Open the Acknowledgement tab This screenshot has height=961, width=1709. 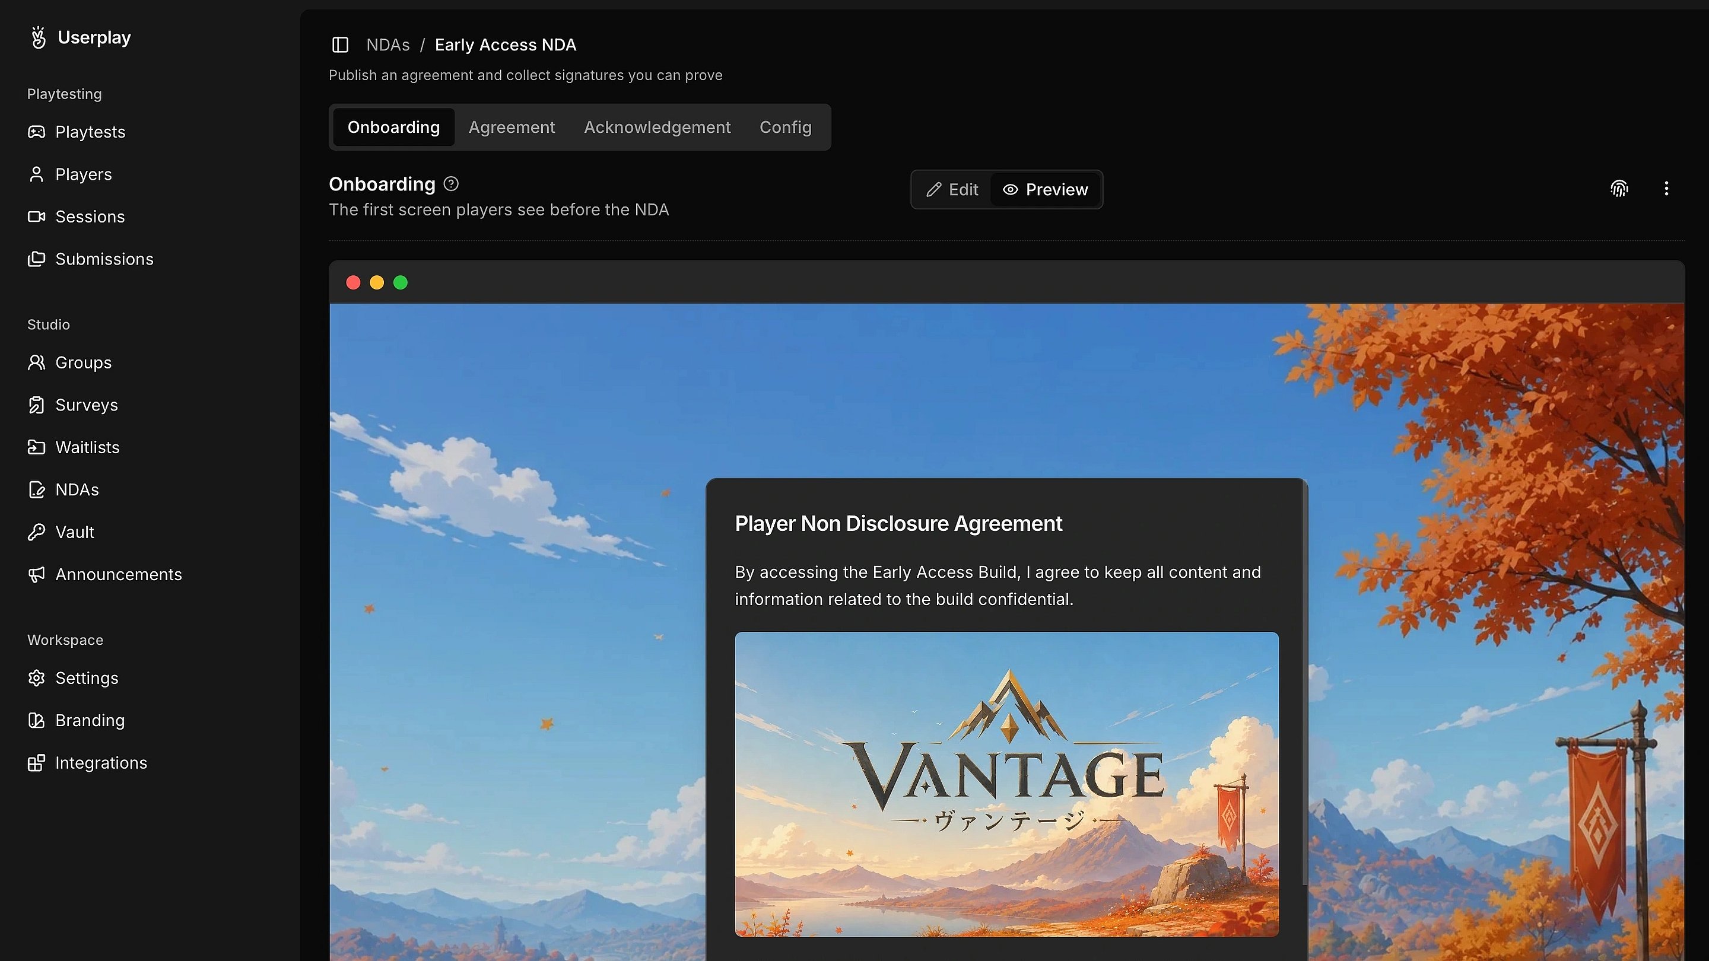657,127
